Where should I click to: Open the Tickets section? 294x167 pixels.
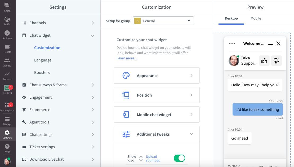click(x=7, y=49)
